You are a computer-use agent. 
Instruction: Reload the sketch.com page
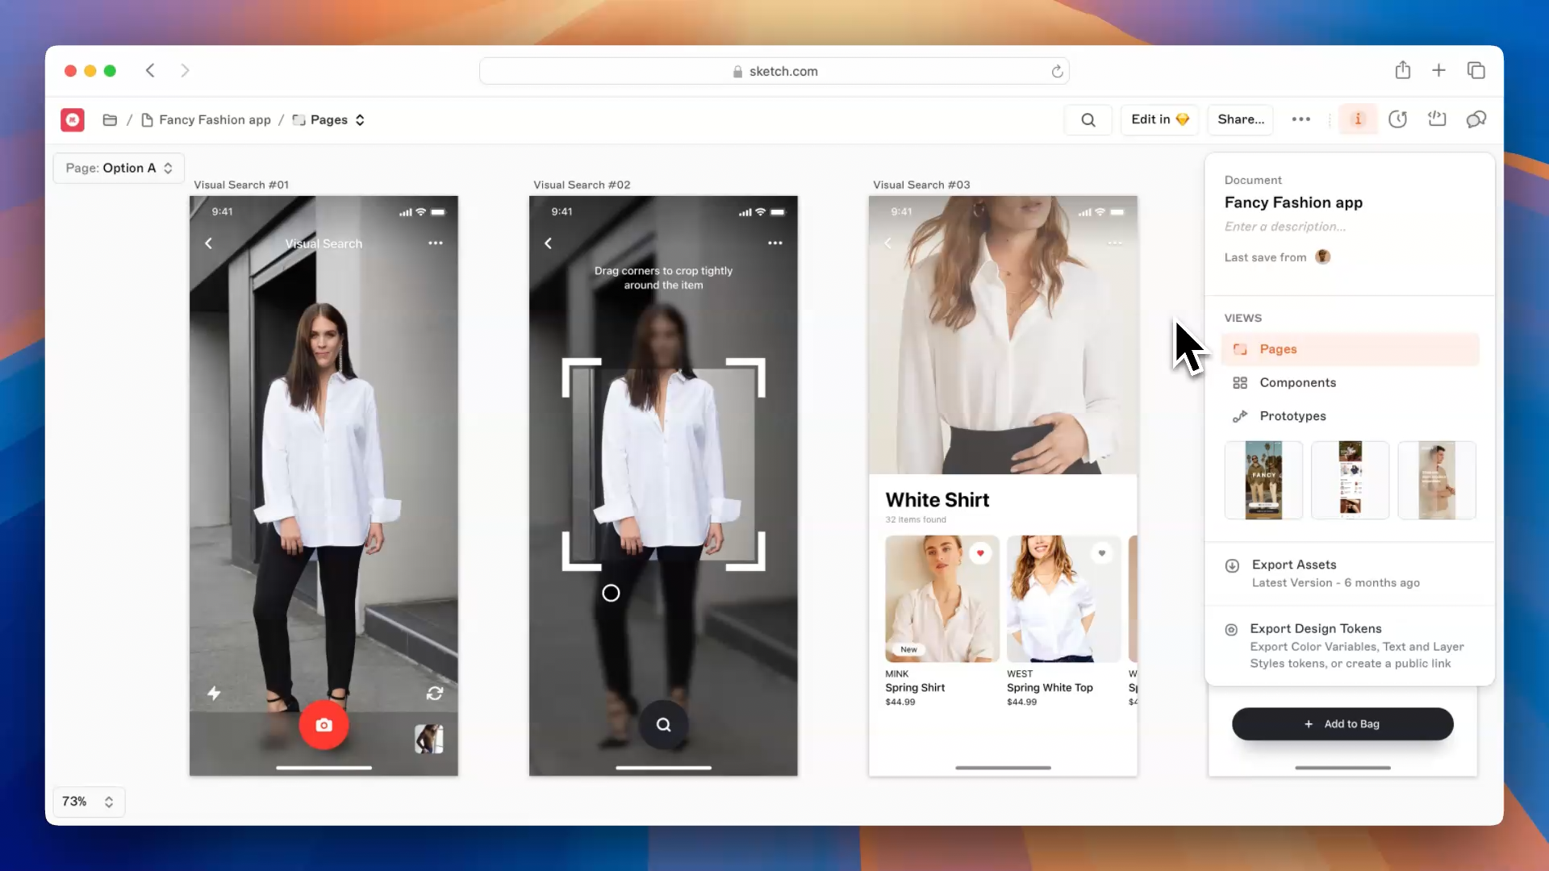(1057, 72)
